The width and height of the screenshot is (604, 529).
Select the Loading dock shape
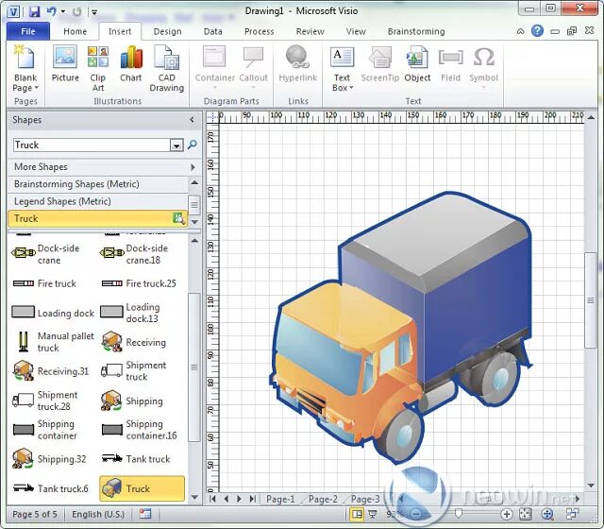click(52, 313)
